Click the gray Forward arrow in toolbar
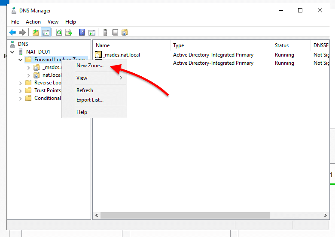This screenshot has width=335, height=237. point(22,33)
